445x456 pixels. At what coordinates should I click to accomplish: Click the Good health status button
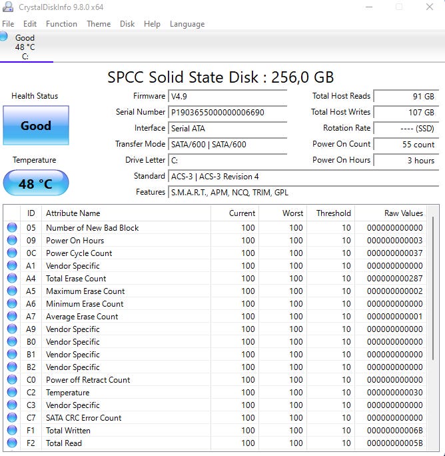[36, 125]
